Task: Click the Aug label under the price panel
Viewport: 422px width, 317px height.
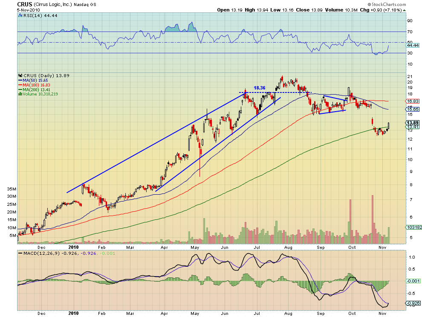Action: pos(288,247)
